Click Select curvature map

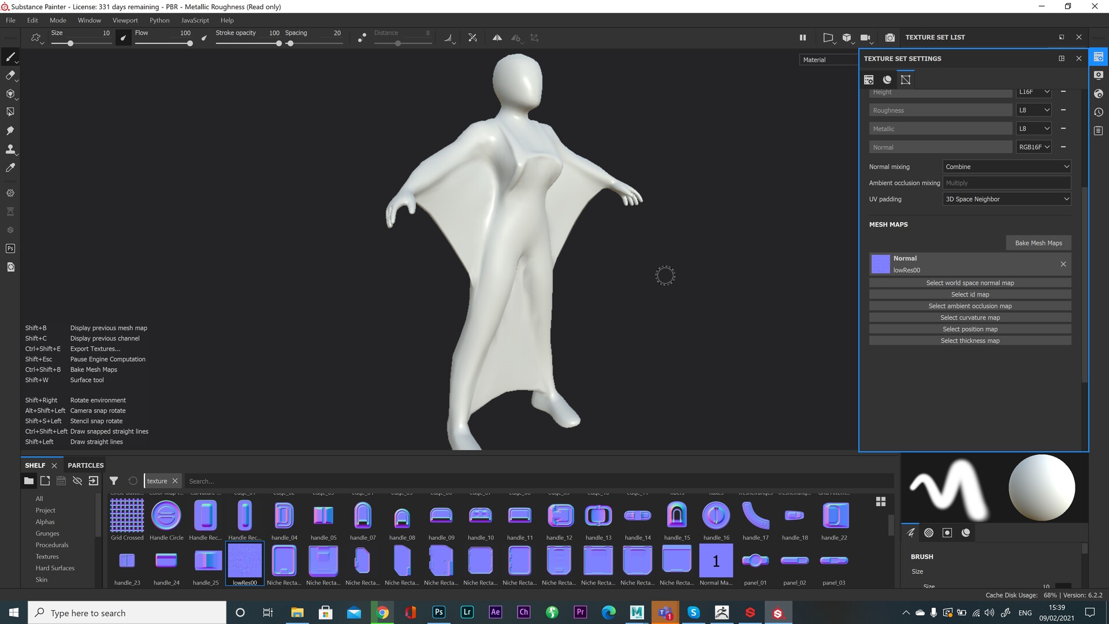[x=970, y=318]
